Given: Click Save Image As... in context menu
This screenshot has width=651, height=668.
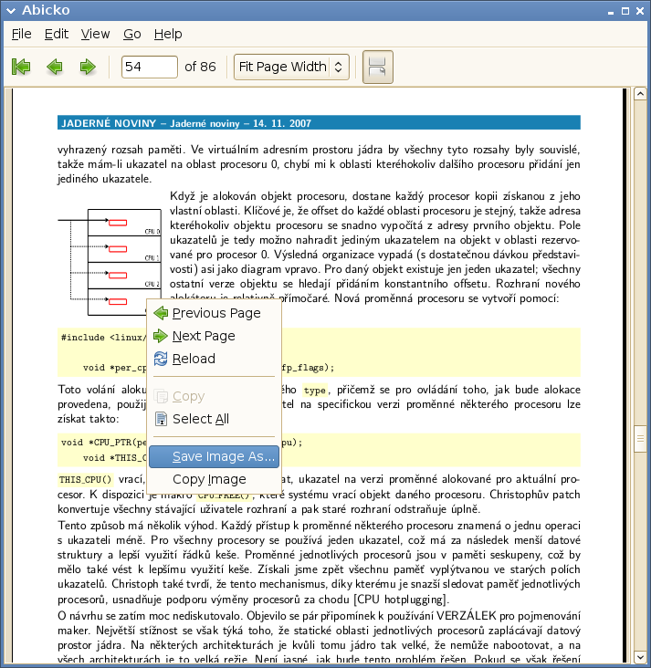Looking at the screenshot, I should pos(214,456).
